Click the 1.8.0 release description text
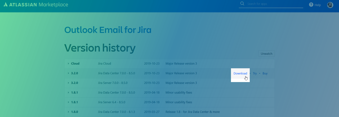 click(193, 112)
